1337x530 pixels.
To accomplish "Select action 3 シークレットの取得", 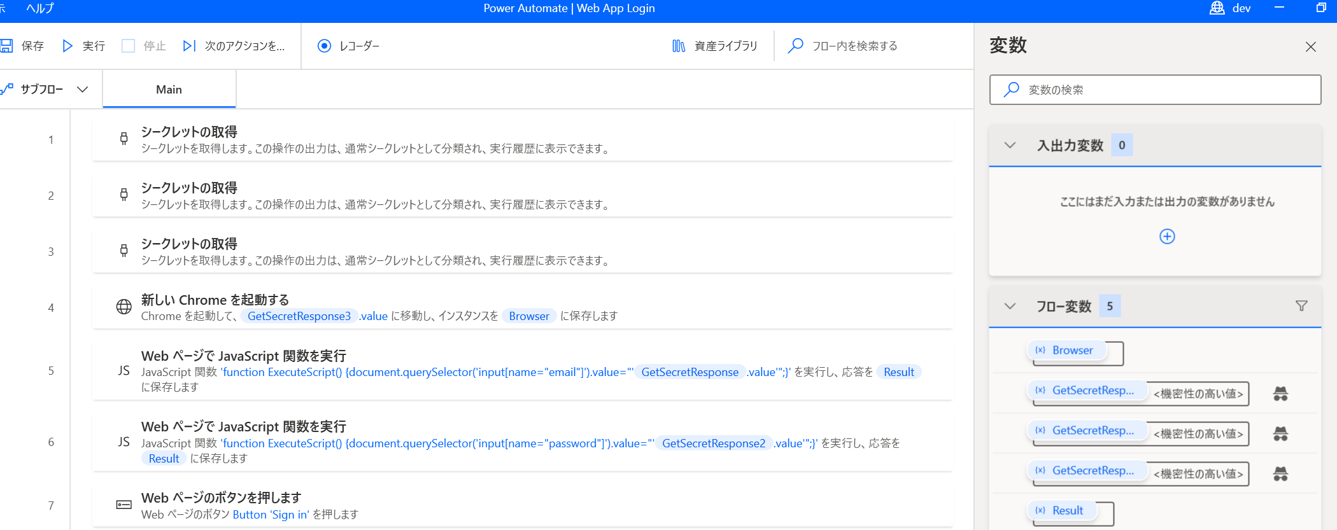I will [x=522, y=251].
